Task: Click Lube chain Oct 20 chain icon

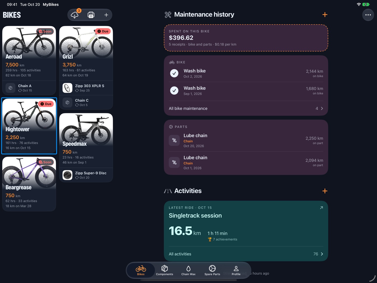Action: pos(174,140)
